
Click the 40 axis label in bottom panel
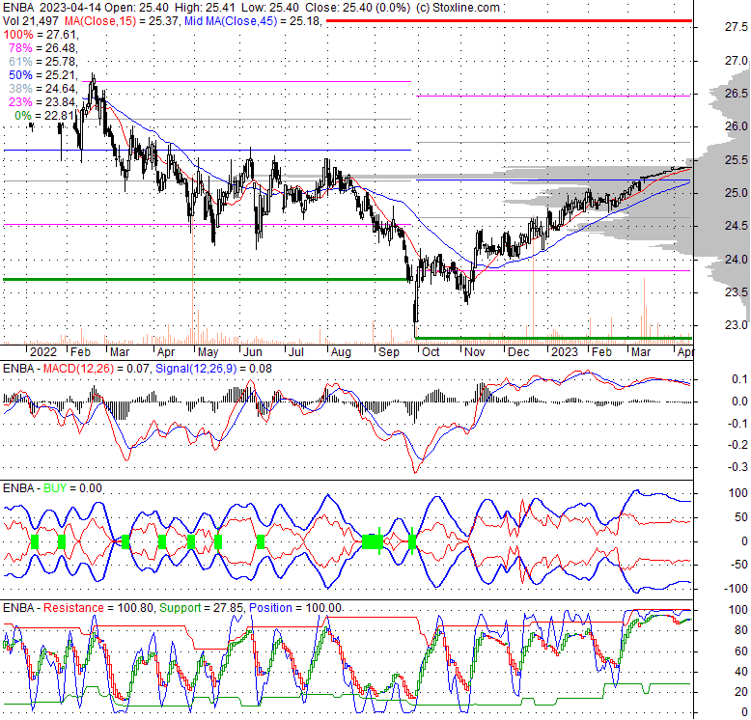741,672
